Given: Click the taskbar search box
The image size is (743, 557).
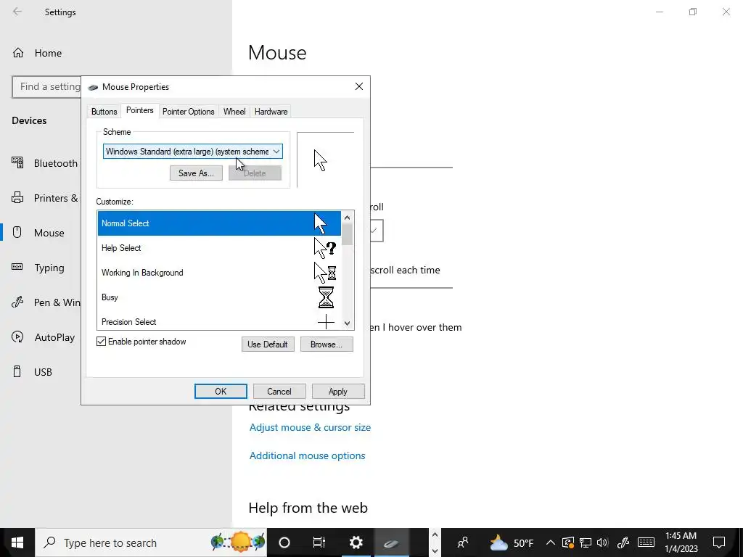Looking at the screenshot, I should coord(151,542).
